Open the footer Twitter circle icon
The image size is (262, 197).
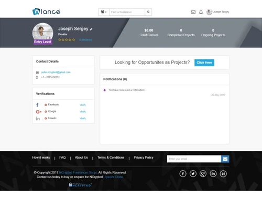(193, 174)
